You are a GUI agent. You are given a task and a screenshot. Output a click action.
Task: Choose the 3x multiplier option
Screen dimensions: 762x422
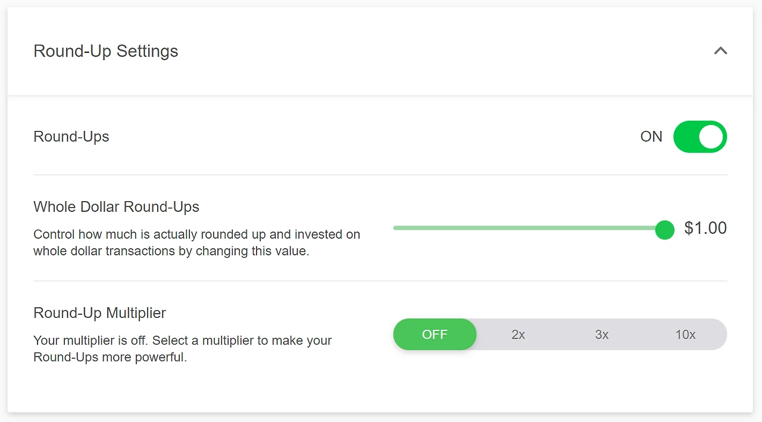[602, 335]
